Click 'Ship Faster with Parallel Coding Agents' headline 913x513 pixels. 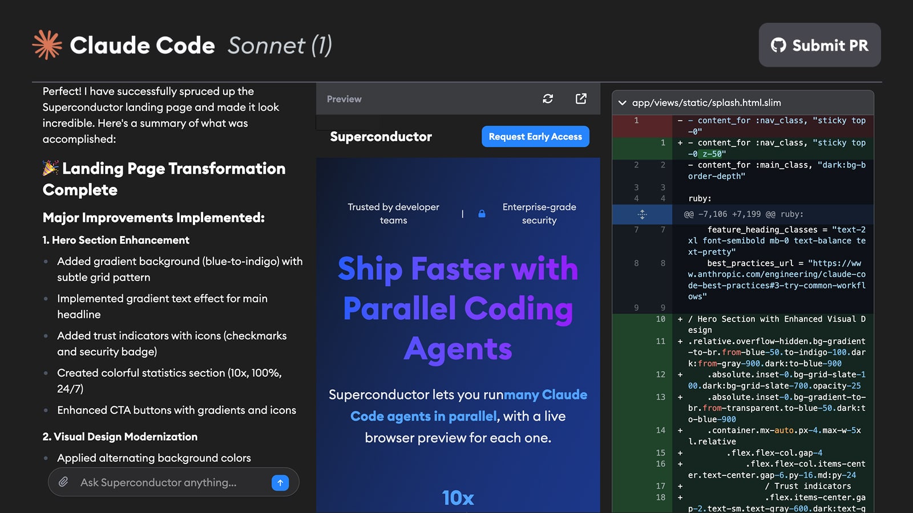pyautogui.click(x=458, y=308)
